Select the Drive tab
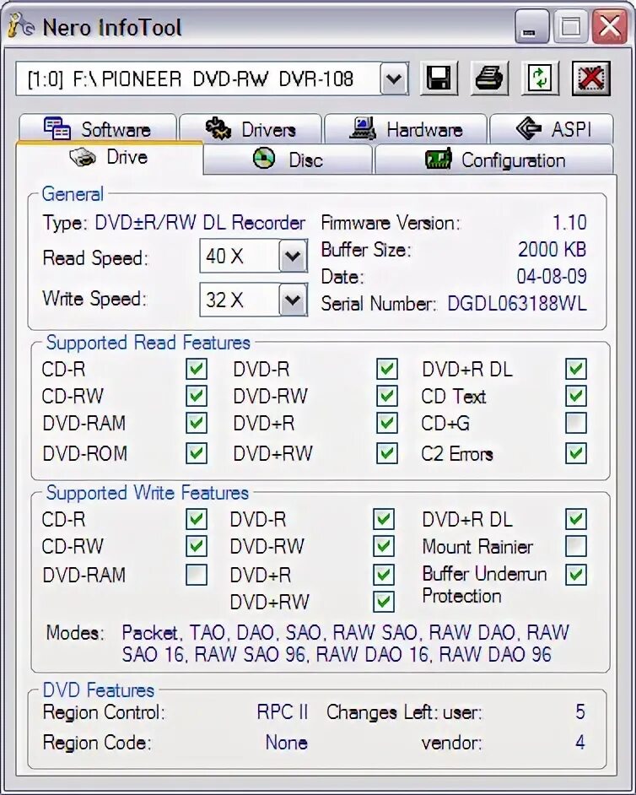This screenshot has height=795, width=636. click(x=110, y=157)
